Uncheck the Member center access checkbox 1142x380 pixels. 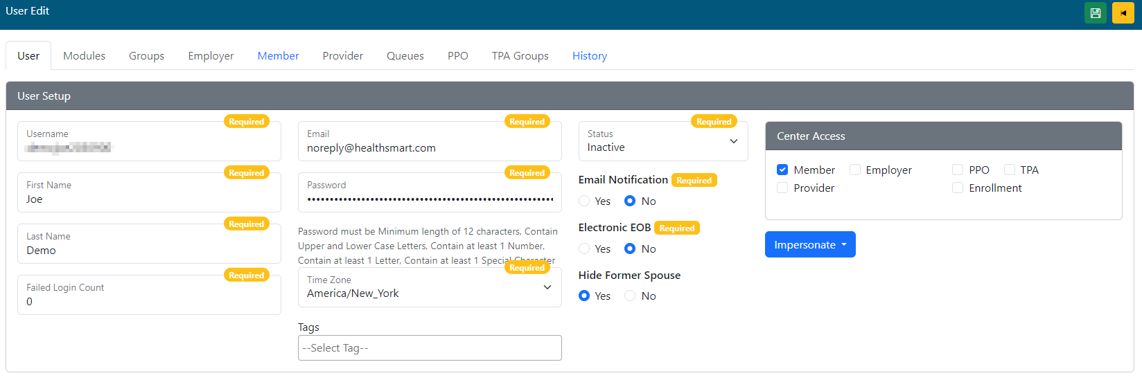(x=782, y=170)
